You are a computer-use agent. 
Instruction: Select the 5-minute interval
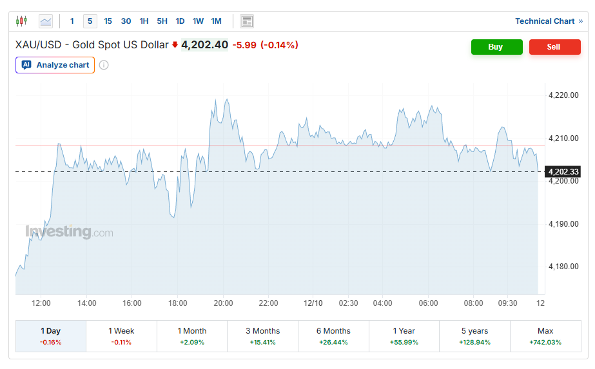90,21
